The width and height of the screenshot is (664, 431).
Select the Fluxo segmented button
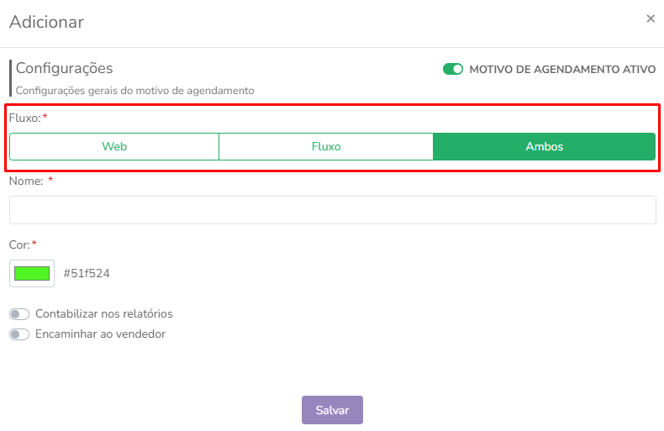click(x=326, y=146)
